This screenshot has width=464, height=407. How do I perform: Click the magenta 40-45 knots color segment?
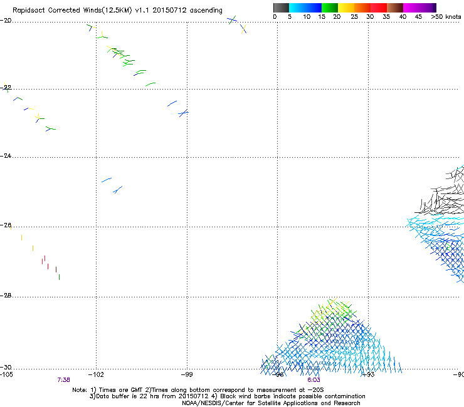[x=411, y=8]
